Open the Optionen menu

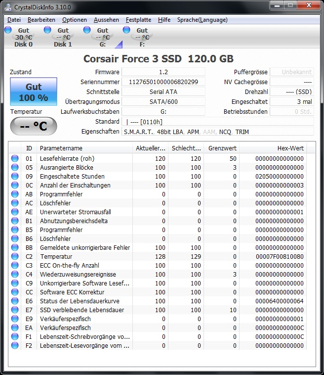coord(75,20)
